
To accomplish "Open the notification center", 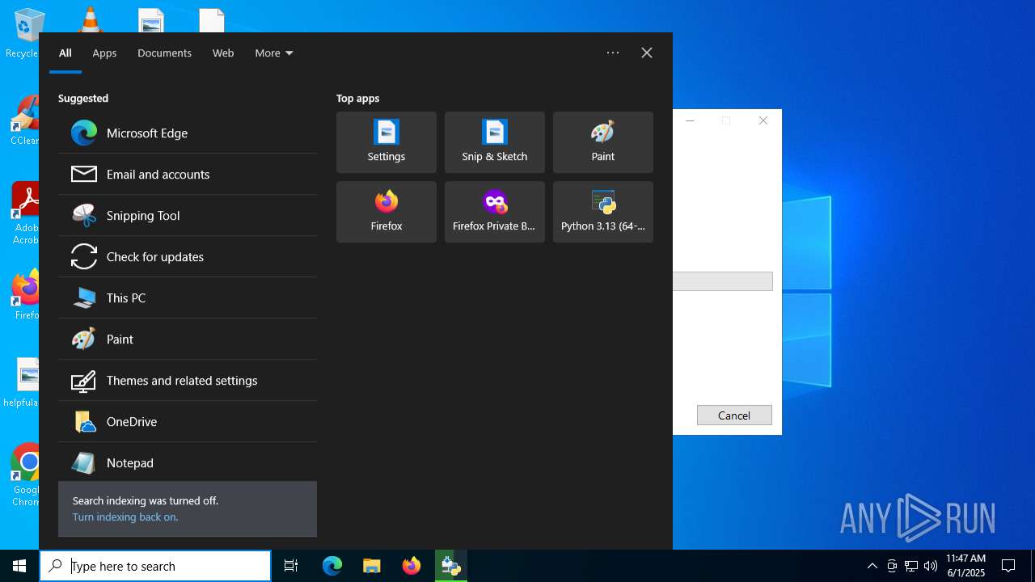I will (1008, 566).
